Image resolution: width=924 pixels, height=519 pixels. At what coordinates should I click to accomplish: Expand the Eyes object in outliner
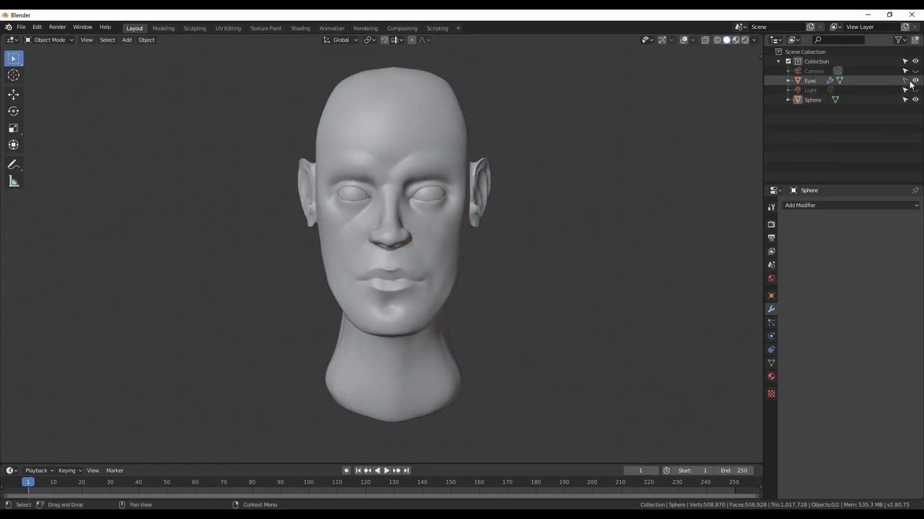[x=788, y=81]
